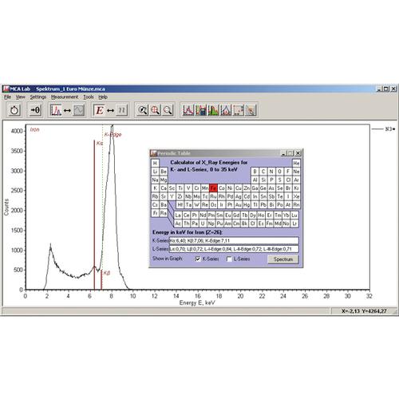
Task: Select Potassium (K) element cell
Action: [x=155, y=188]
